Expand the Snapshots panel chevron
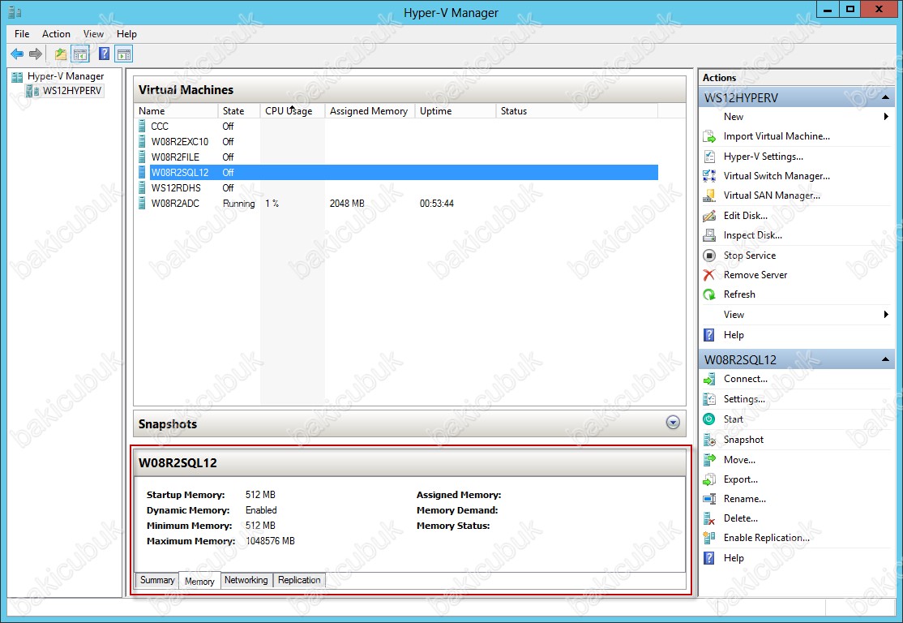903x623 pixels. point(673,423)
